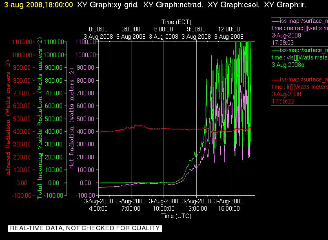328x240 pixels.
Task: Click the green Total Incoming Visible Radiation axis title
Action: click(x=40, y=118)
